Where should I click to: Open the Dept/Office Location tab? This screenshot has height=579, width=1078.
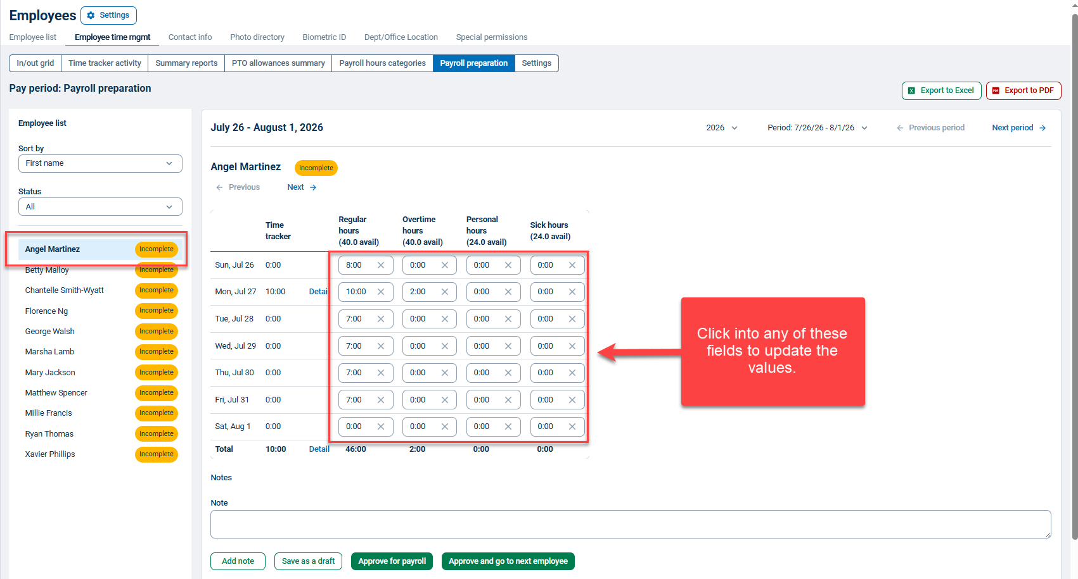(401, 37)
